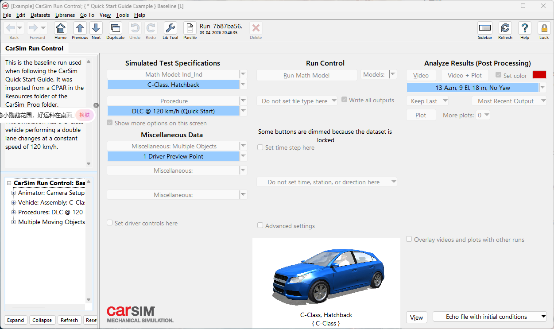Click the Lock padlock icon

tap(544, 29)
